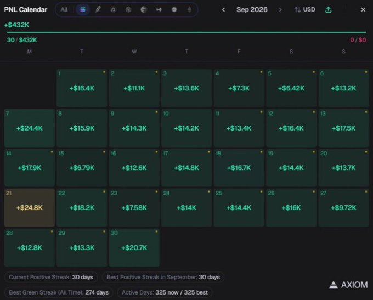Go to next month arrow
The width and height of the screenshot is (373, 300).
tap(280, 10)
